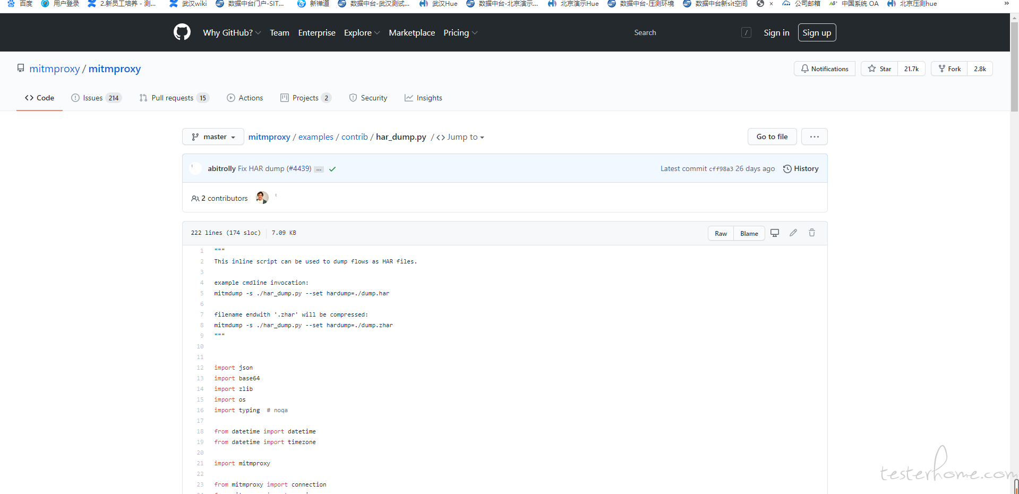Open the Insights tab
The image size is (1019, 494).
[423, 98]
